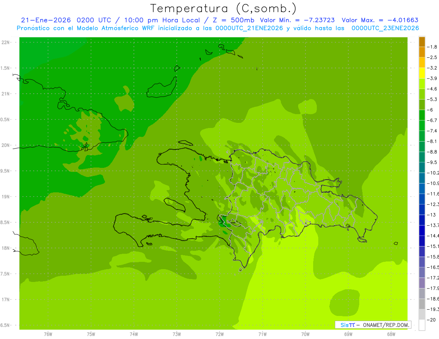Click the "18N" latitude label
439x339 pixels.
click(x=6, y=248)
